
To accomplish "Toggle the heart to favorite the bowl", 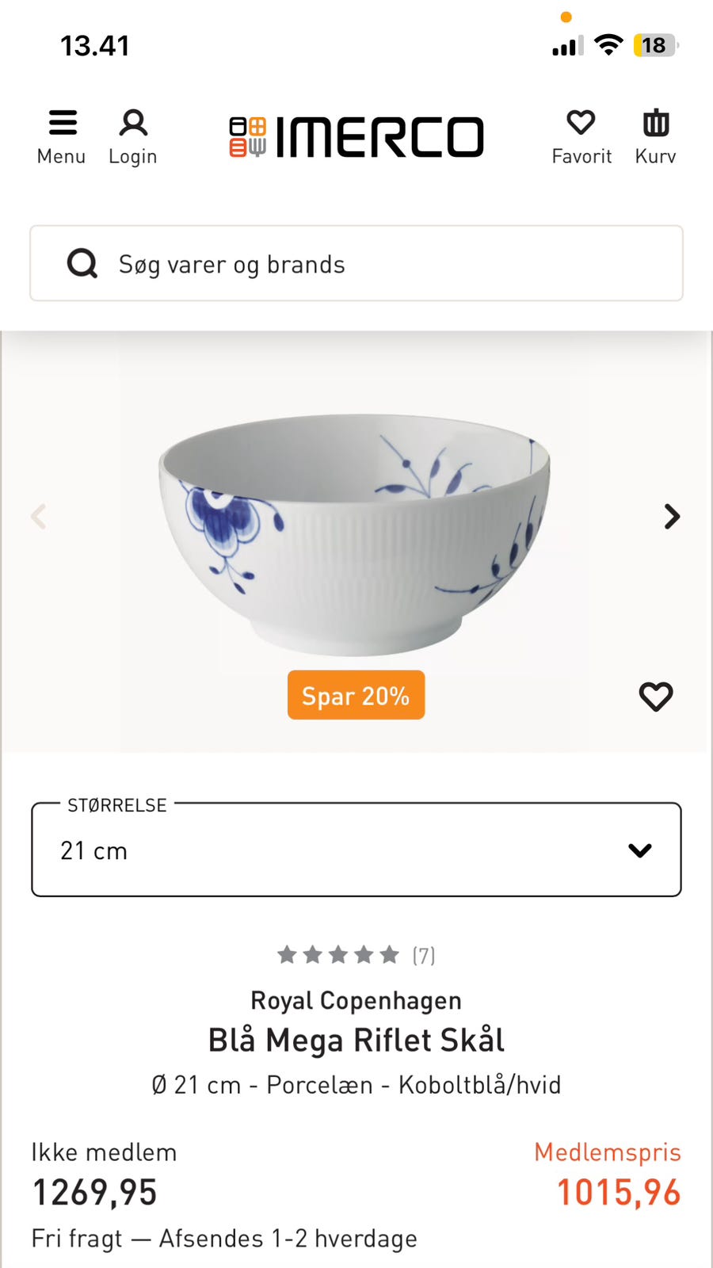I will (x=656, y=696).
